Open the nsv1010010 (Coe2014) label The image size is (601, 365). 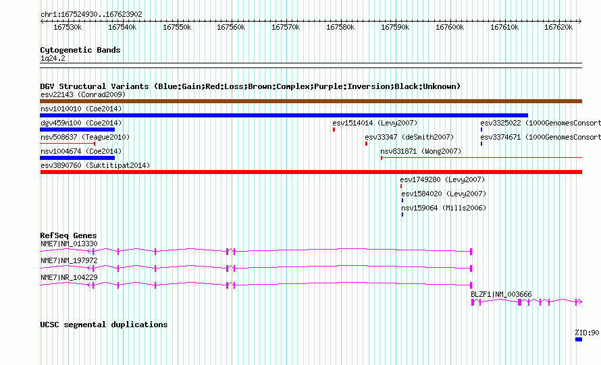[81, 109]
